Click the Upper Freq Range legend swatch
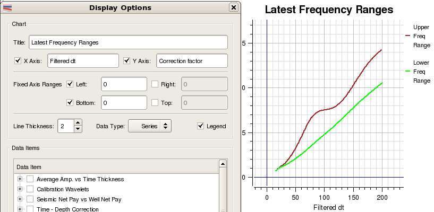434x212 pixels. tap(409, 36)
